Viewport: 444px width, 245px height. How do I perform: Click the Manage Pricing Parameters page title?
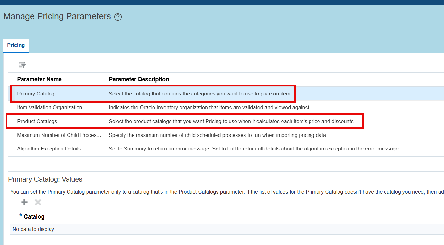pyautogui.click(x=57, y=16)
